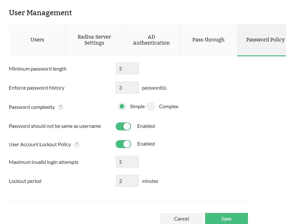Click the Maximum invalid login attempts field

click(x=127, y=162)
